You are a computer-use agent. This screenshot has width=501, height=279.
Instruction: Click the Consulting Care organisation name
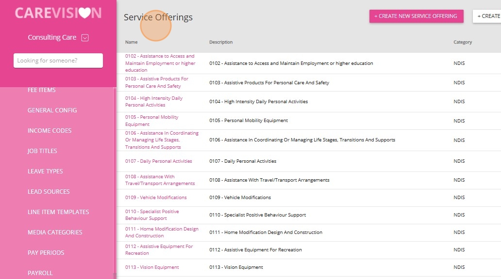52,37
